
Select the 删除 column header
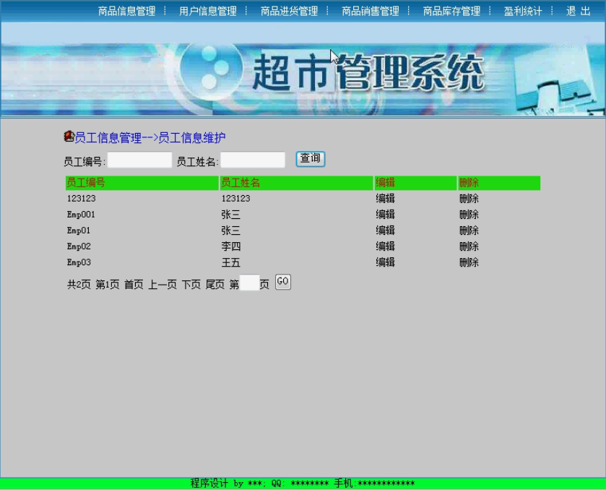(499, 183)
